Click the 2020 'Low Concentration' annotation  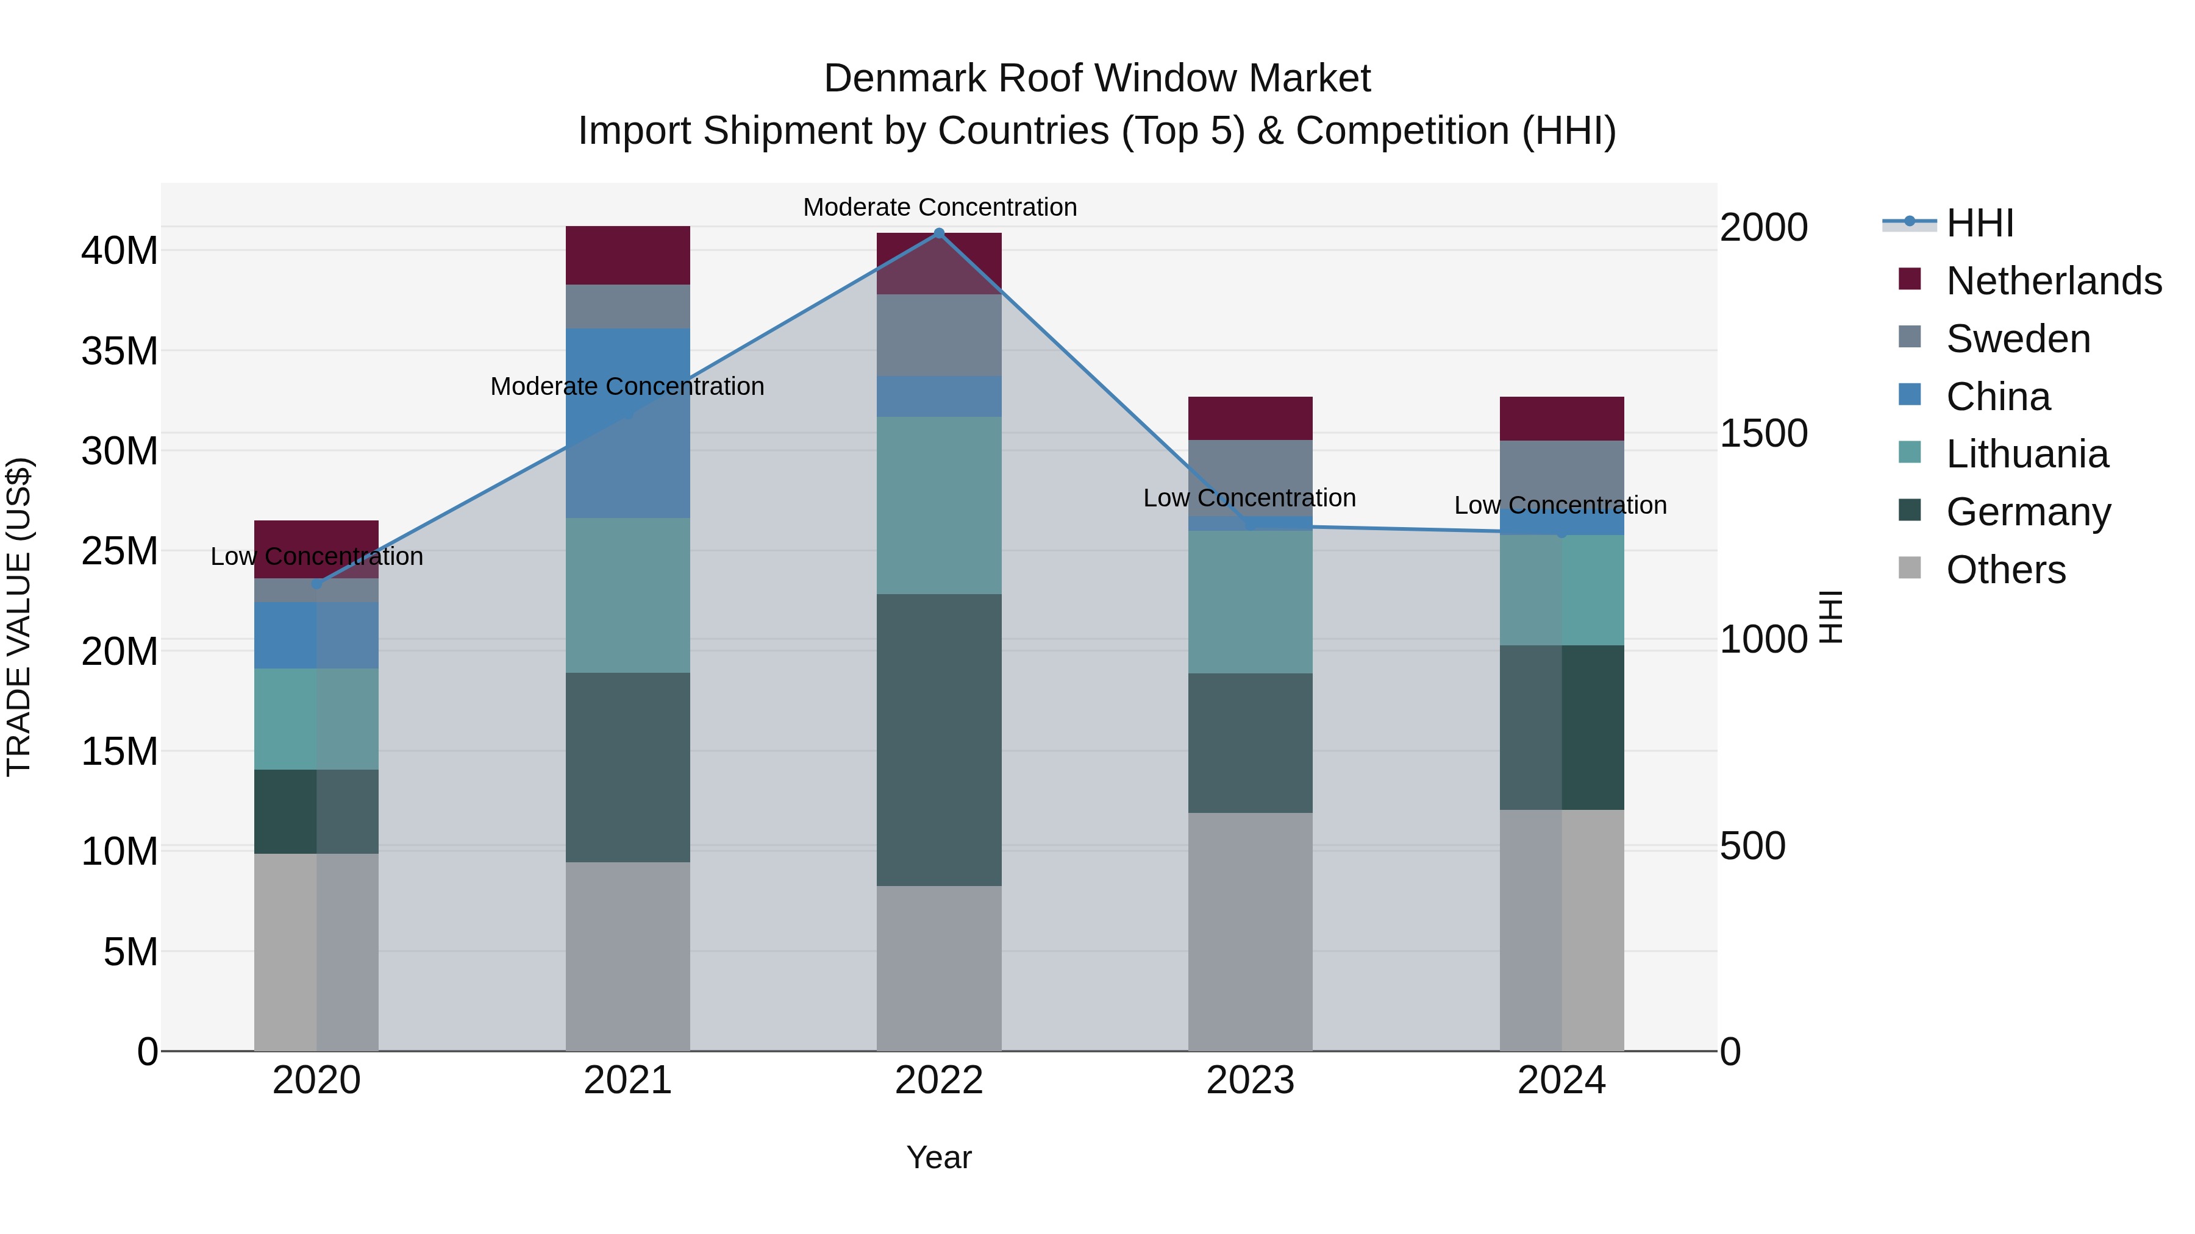317,556
